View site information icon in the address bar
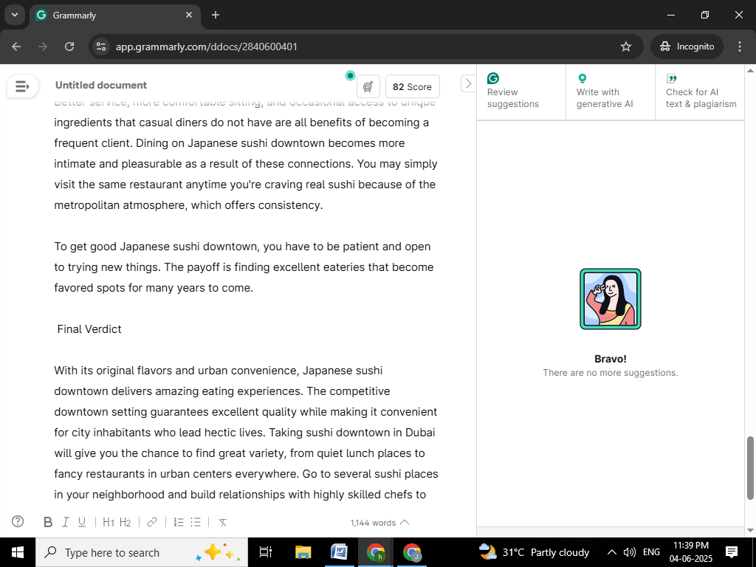Screen dimensions: 756x567 101,47
